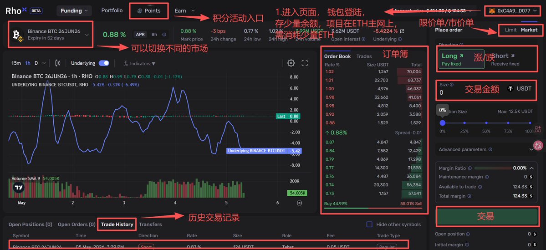Expand Advanced parameters section
The height and width of the screenshot is (250, 546).
(531, 149)
